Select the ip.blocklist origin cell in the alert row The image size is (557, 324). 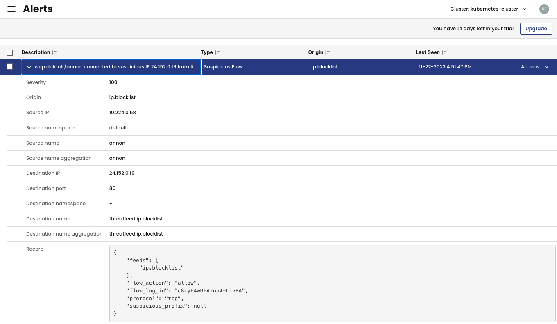(324, 67)
